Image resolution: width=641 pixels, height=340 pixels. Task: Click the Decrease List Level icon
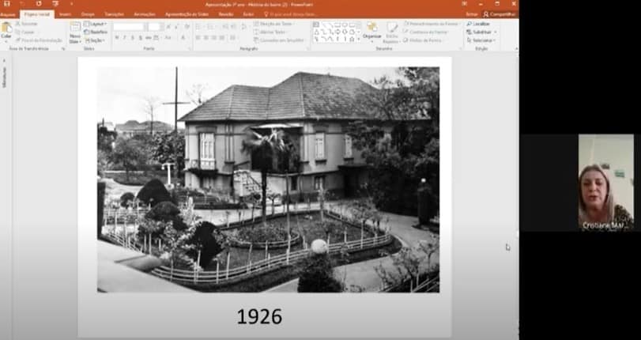pyautogui.click(x=224, y=27)
